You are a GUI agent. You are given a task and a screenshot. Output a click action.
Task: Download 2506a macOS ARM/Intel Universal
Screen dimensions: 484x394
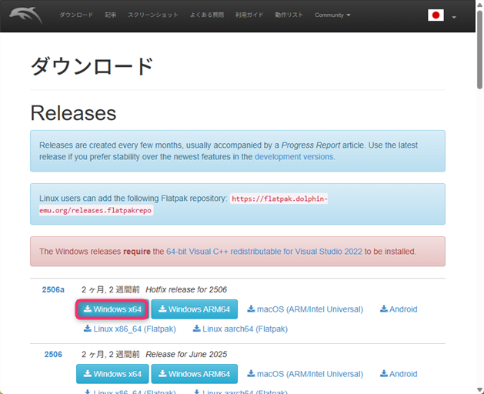(x=305, y=309)
